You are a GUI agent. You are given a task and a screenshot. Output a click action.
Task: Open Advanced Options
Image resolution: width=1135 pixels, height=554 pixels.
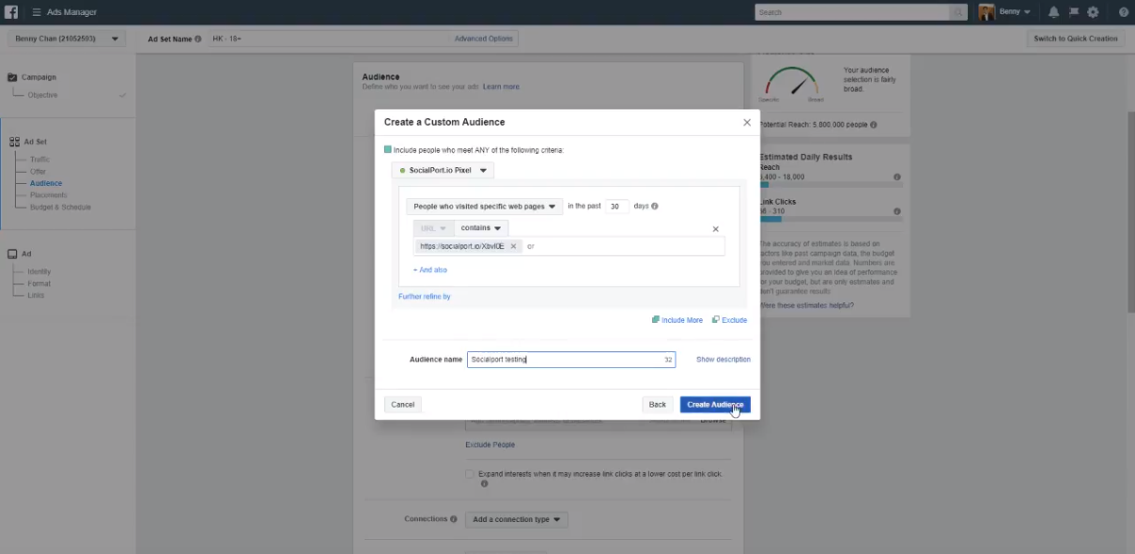484,38
